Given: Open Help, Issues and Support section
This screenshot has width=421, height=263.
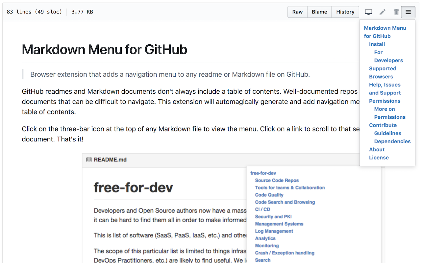Looking at the screenshot, I should point(385,89).
